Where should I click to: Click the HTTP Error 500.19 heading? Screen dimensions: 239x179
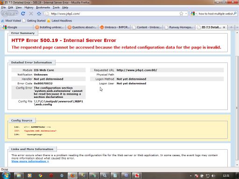pyautogui.click(x=64, y=40)
